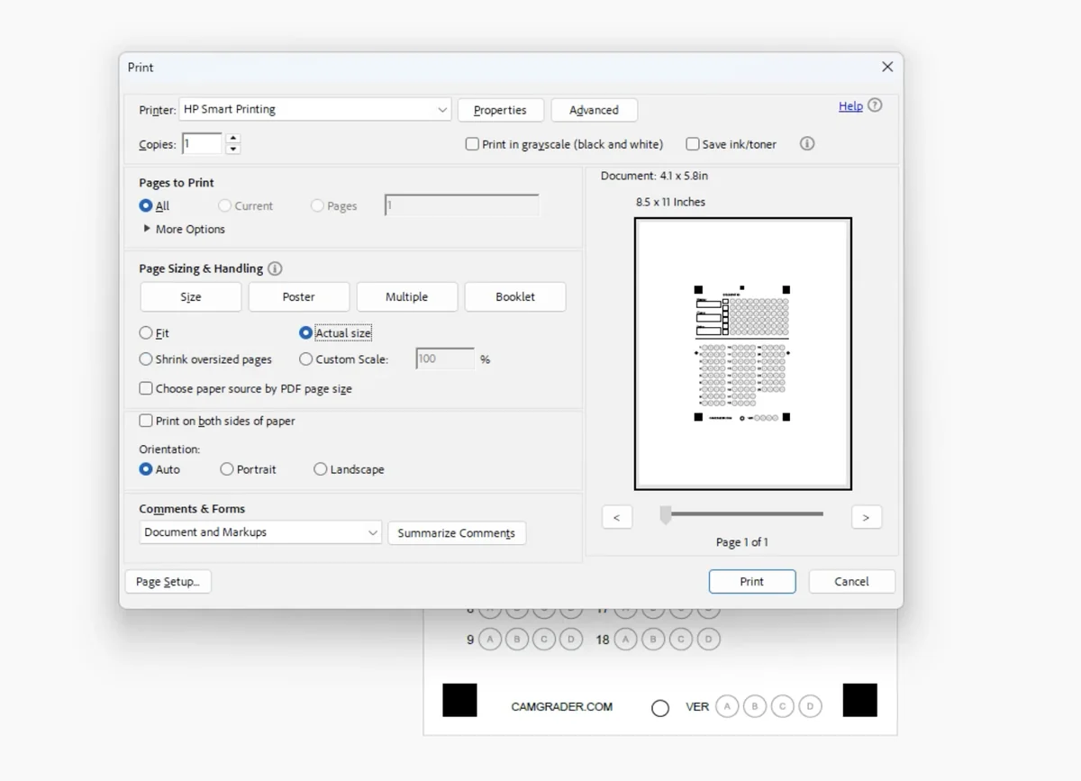1081x781 pixels.
Task: Click bubble A for question 9 in document
Action: pos(489,640)
